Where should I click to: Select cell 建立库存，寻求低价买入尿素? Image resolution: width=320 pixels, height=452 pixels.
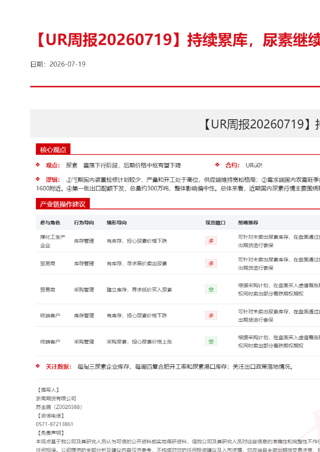[139, 290]
